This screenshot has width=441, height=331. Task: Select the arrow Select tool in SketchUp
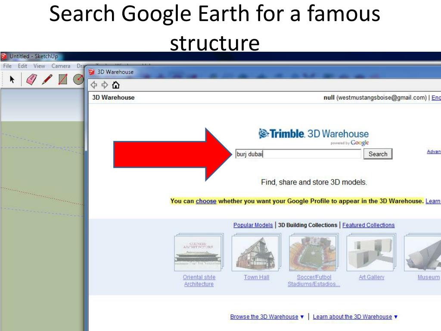[x=12, y=79]
